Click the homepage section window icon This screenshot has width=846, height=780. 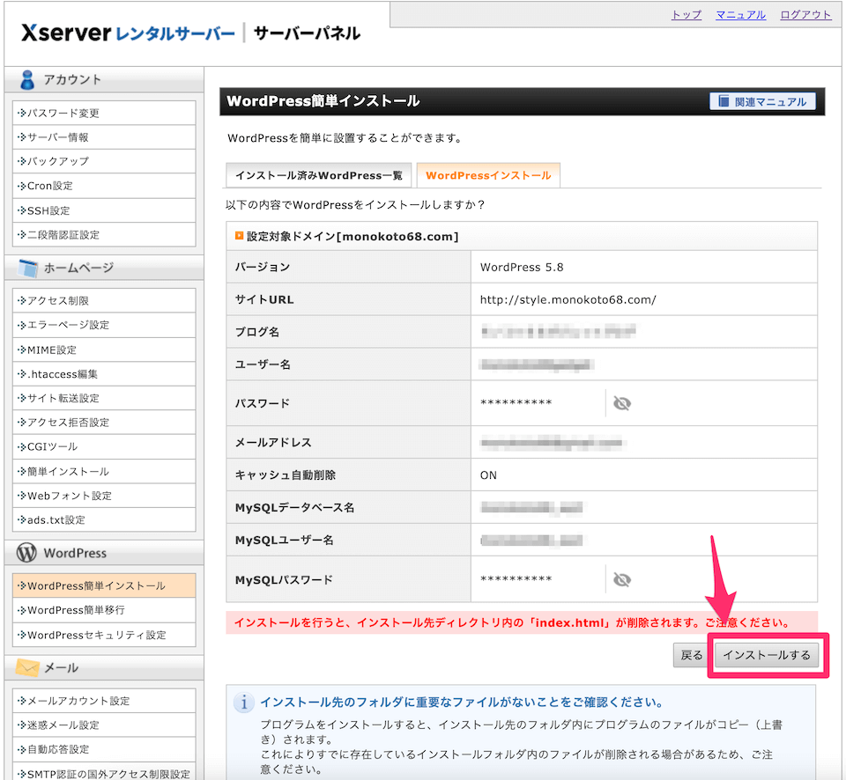[27, 268]
